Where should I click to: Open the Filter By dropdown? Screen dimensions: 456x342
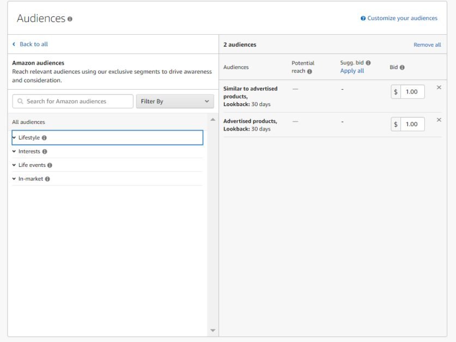(x=175, y=101)
